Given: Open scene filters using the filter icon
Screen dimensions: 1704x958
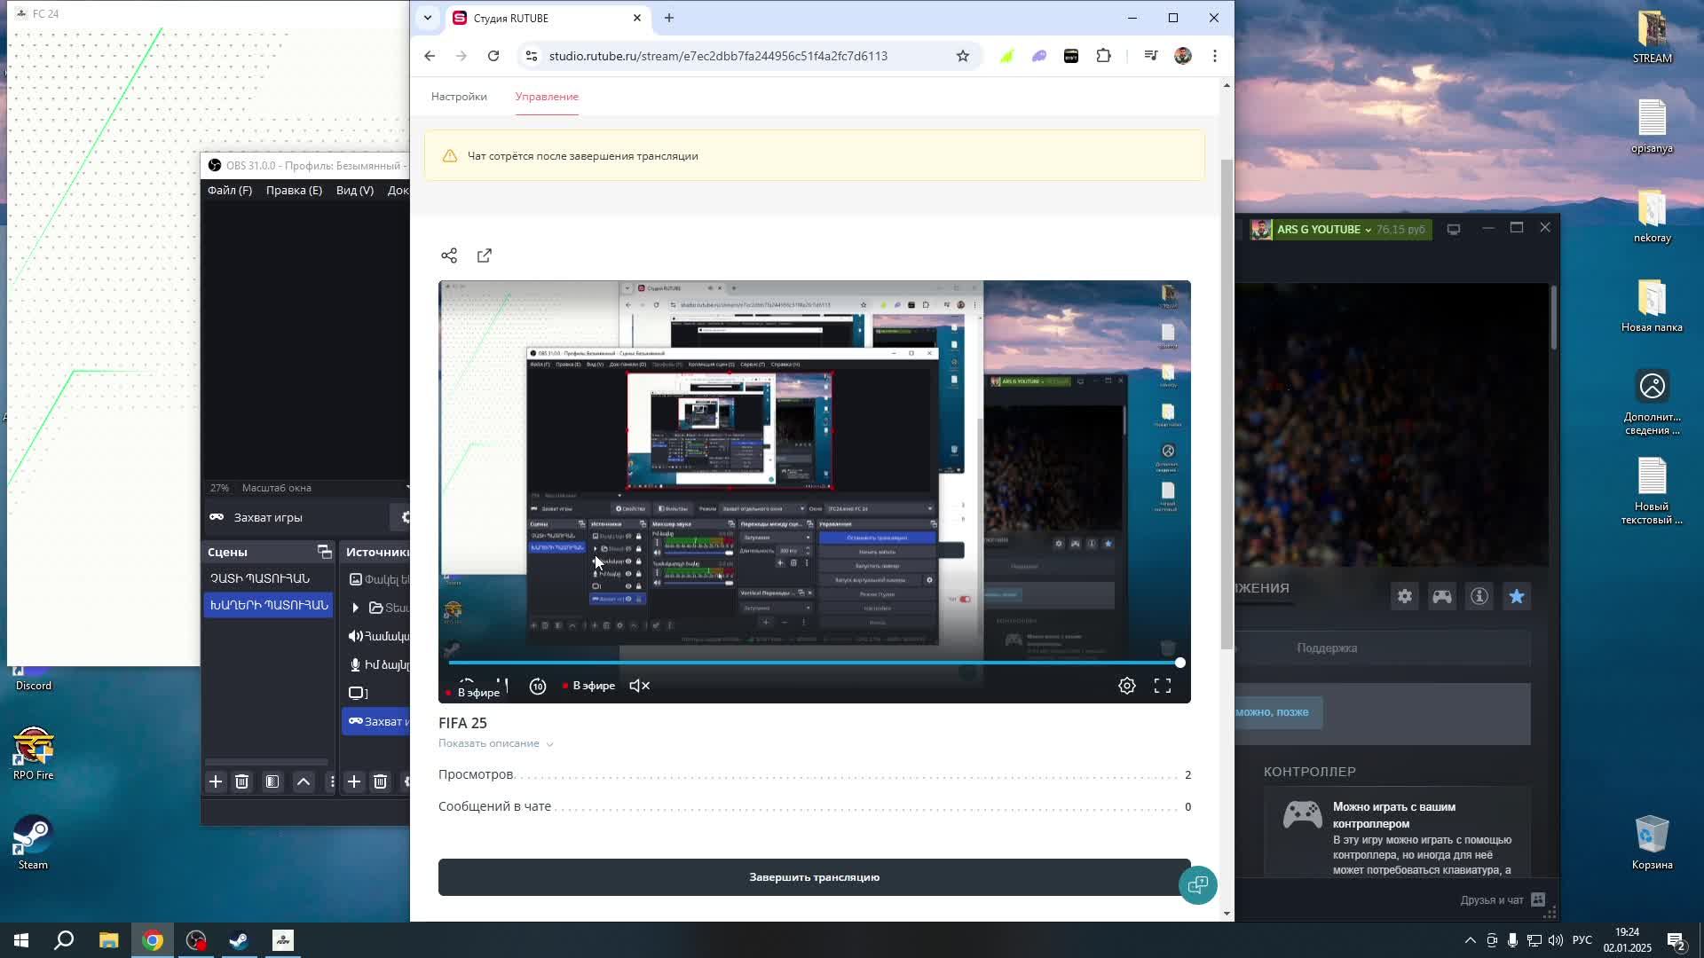Looking at the screenshot, I should coord(272,782).
